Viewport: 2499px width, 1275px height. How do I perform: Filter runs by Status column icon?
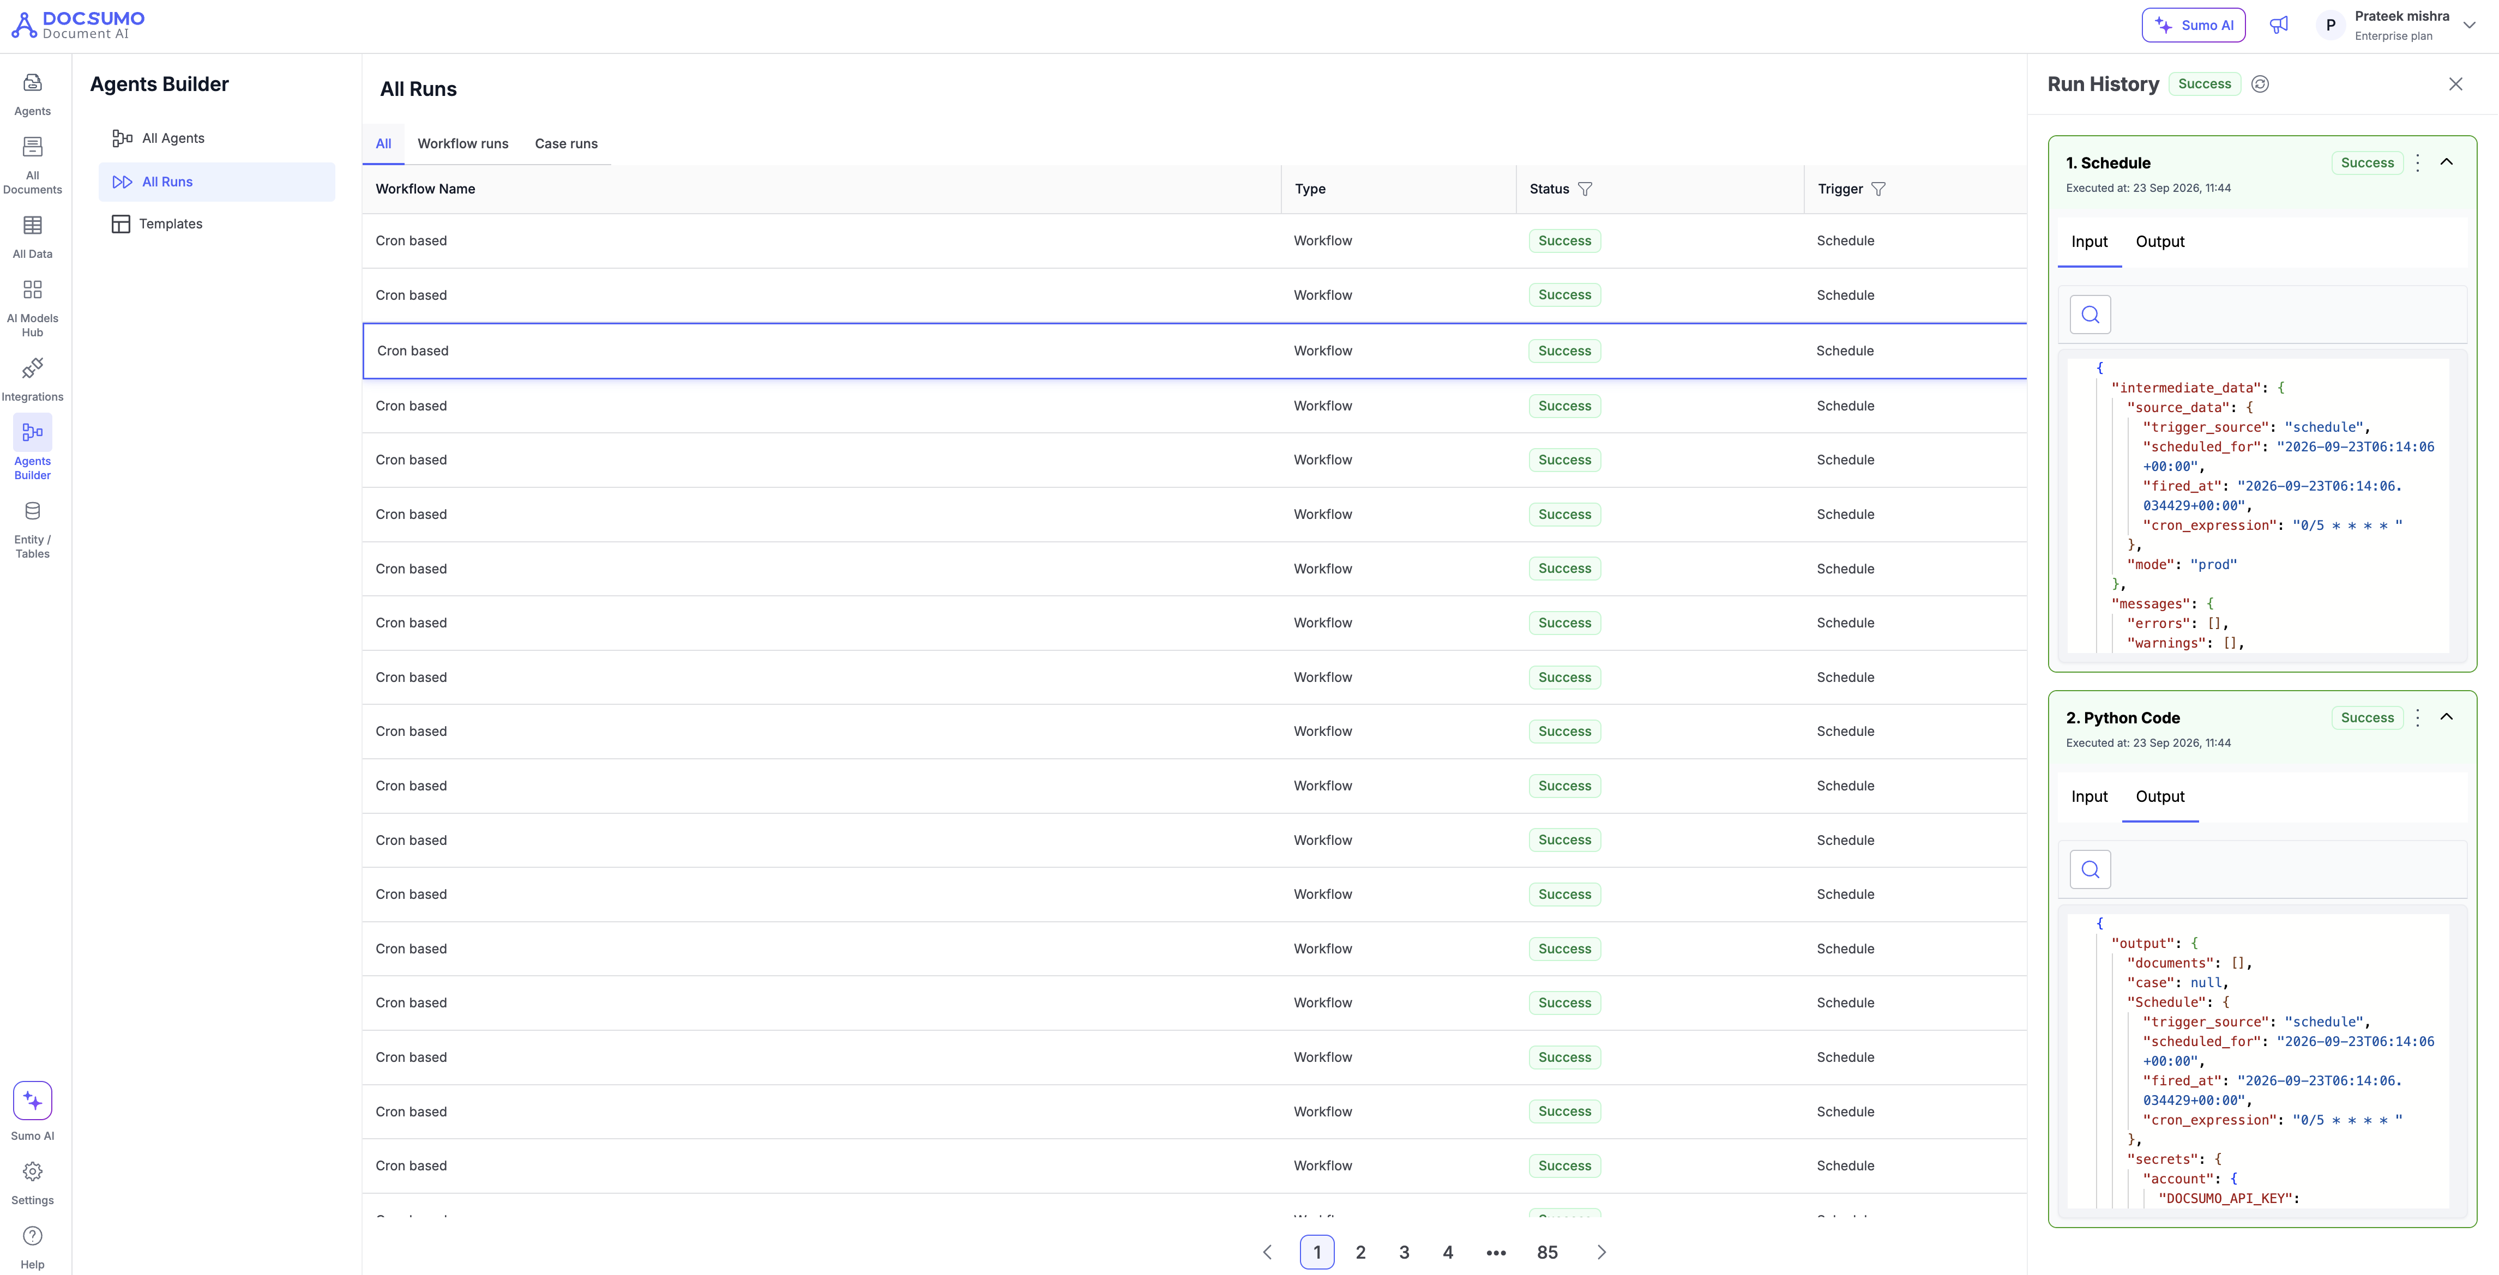click(x=1585, y=189)
